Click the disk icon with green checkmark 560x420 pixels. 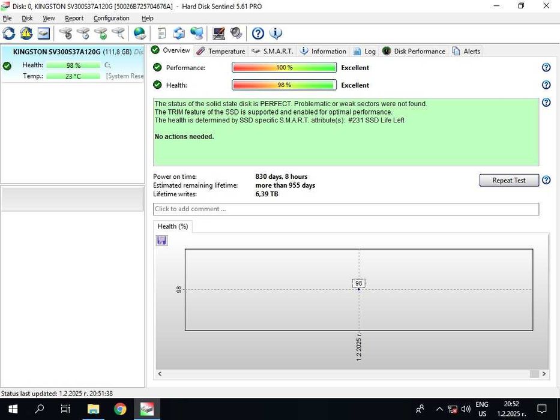click(x=101, y=34)
